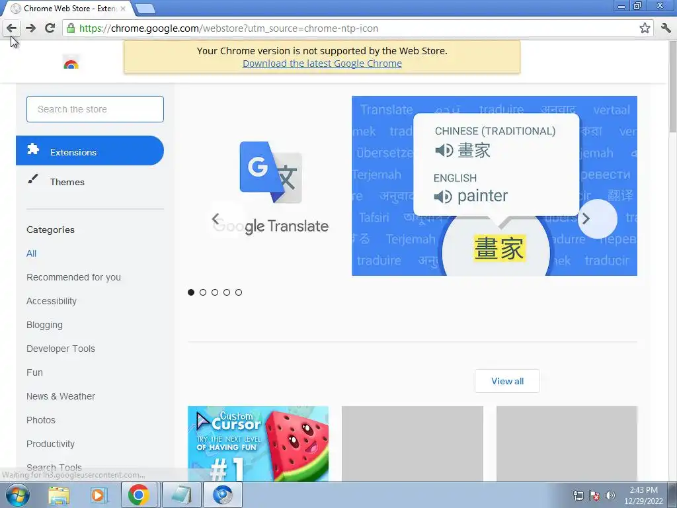Image resolution: width=677 pixels, height=508 pixels.
Task: Select the fourth carousel dot indicator
Action: (x=227, y=292)
